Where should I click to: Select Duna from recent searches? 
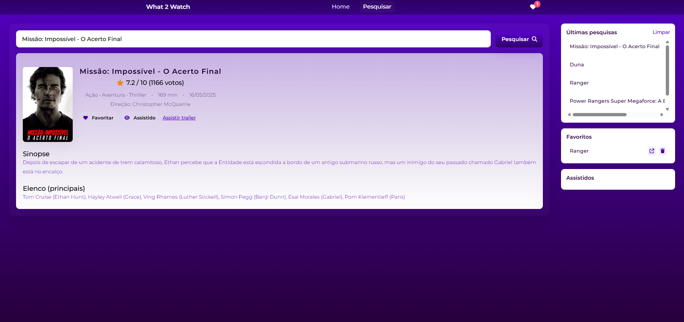[x=577, y=65]
